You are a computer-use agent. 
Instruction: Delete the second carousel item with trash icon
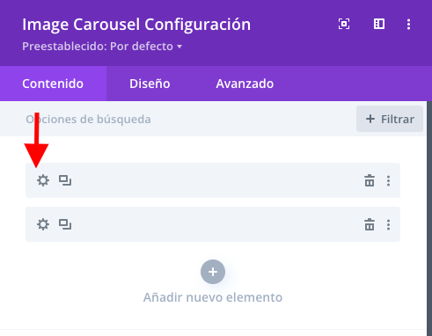pos(370,224)
